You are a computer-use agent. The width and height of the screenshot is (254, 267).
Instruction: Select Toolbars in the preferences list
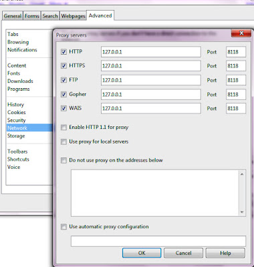(x=17, y=152)
